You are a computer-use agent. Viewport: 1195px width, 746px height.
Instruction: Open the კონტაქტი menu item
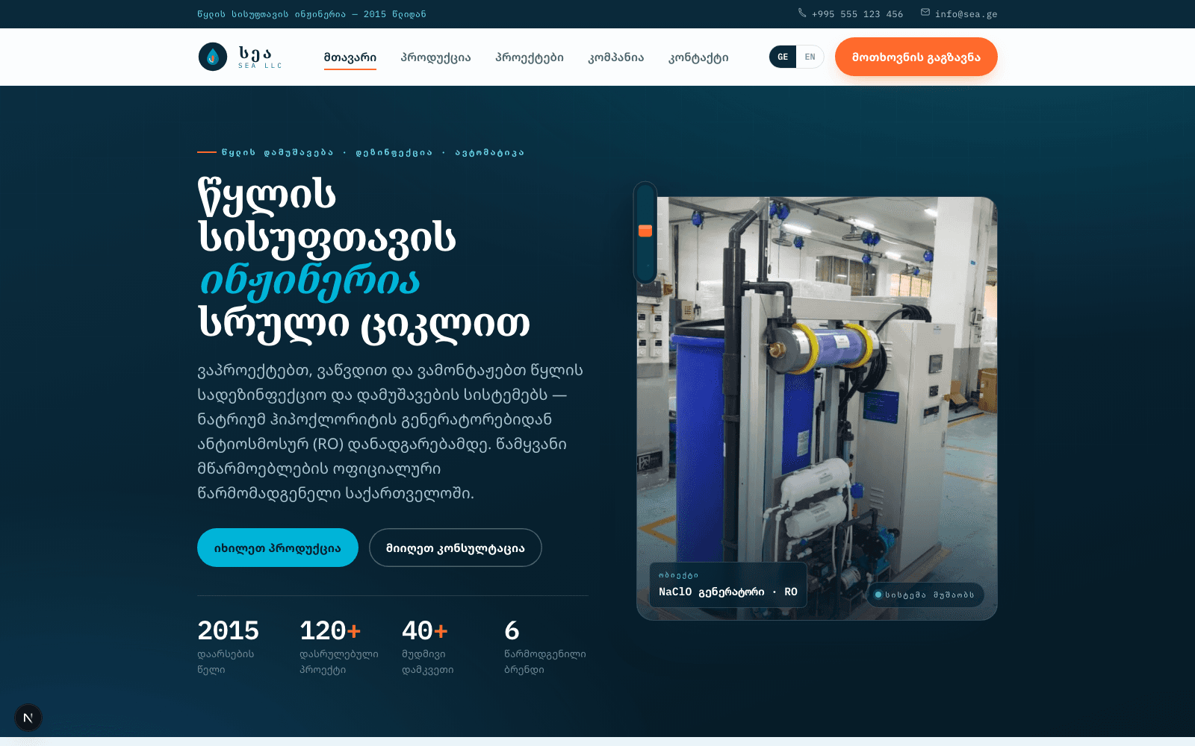[698, 57]
